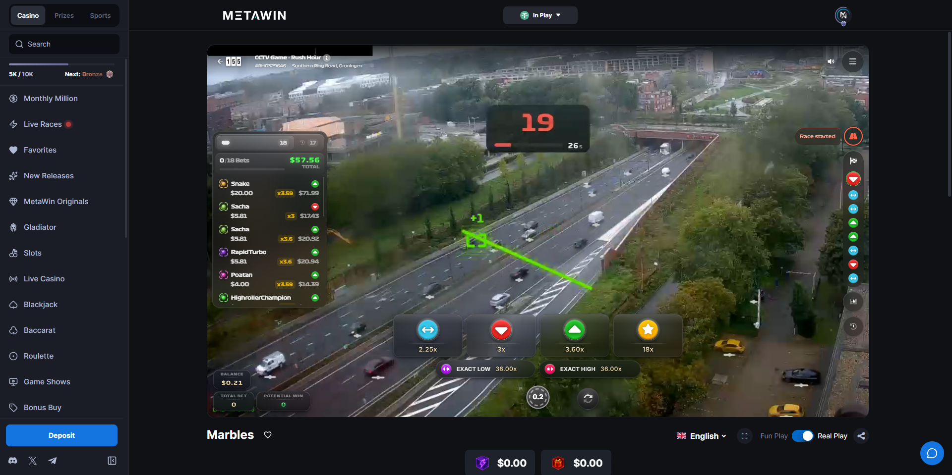This screenshot has width=952, height=475.
Task: Click the 5K / 10K level progress bar
Action: (x=61, y=64)
